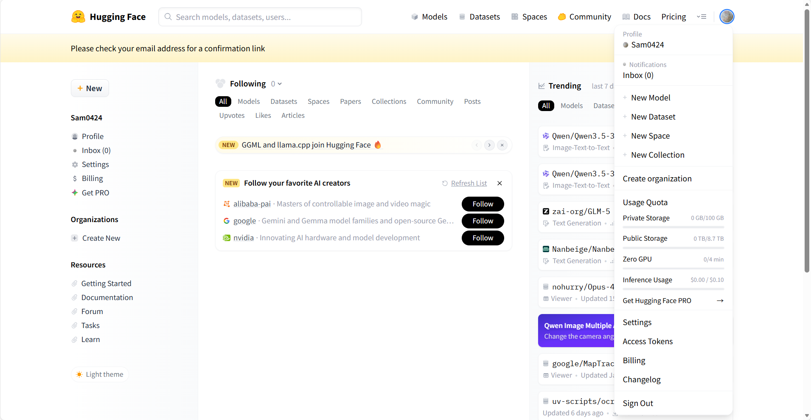The width and height of the screenshot is (811, 420).
Task: Dismiss the Follow your favorite AI creators card
Action: click(500, 183)
